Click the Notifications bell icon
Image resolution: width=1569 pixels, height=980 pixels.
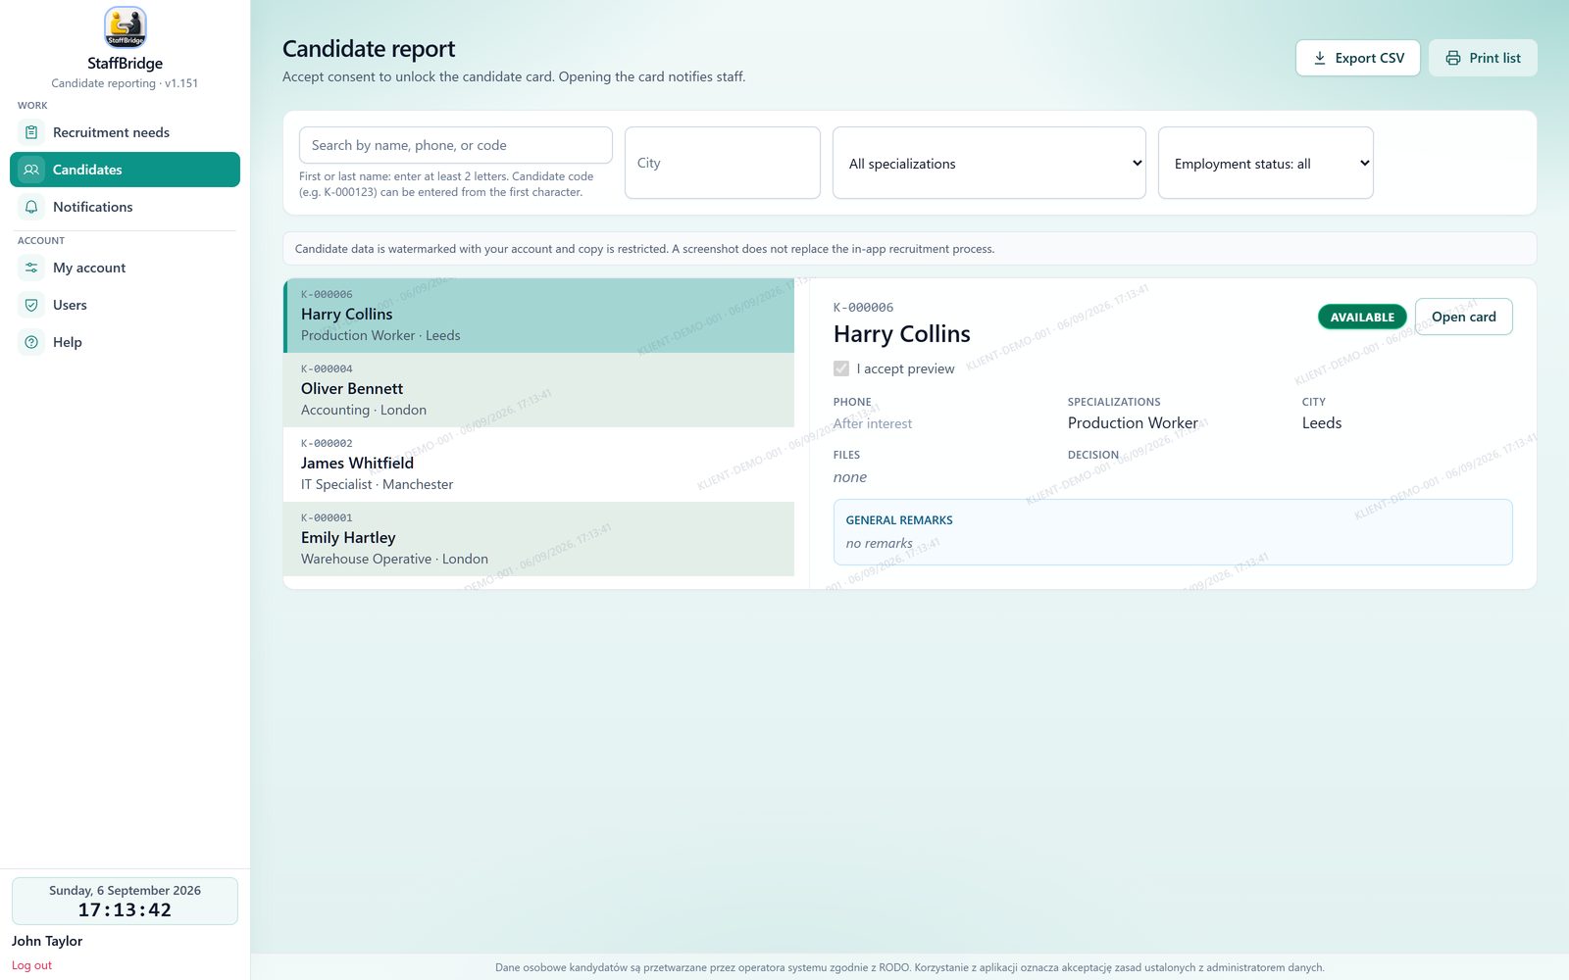pyautogui.click(x=31, y=207)
